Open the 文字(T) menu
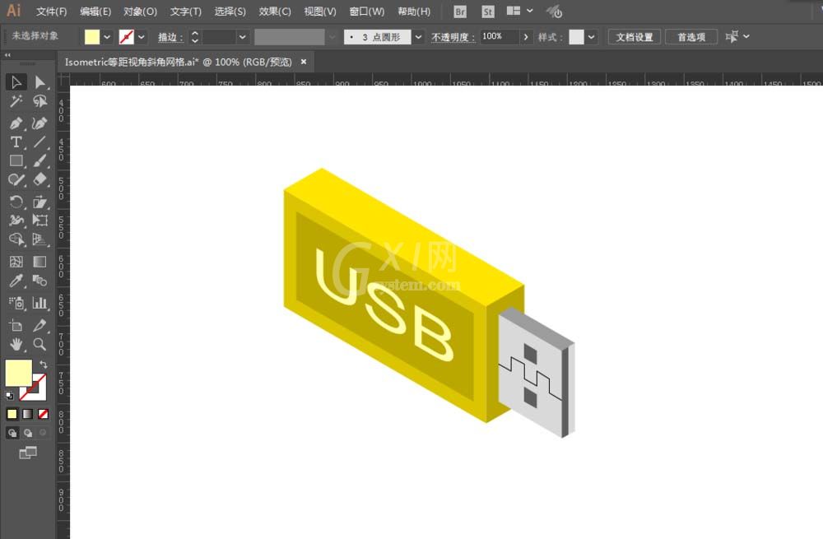 tap(186, 12)
